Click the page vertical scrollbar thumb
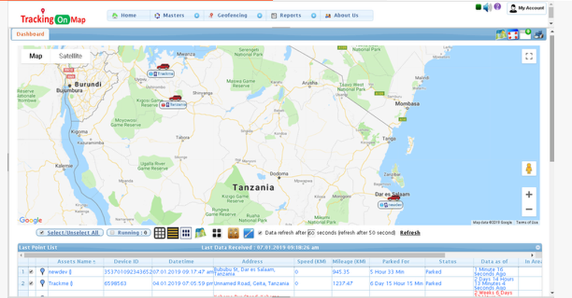Viewport: 572px width, 298px height. click(x=552, y=98)
